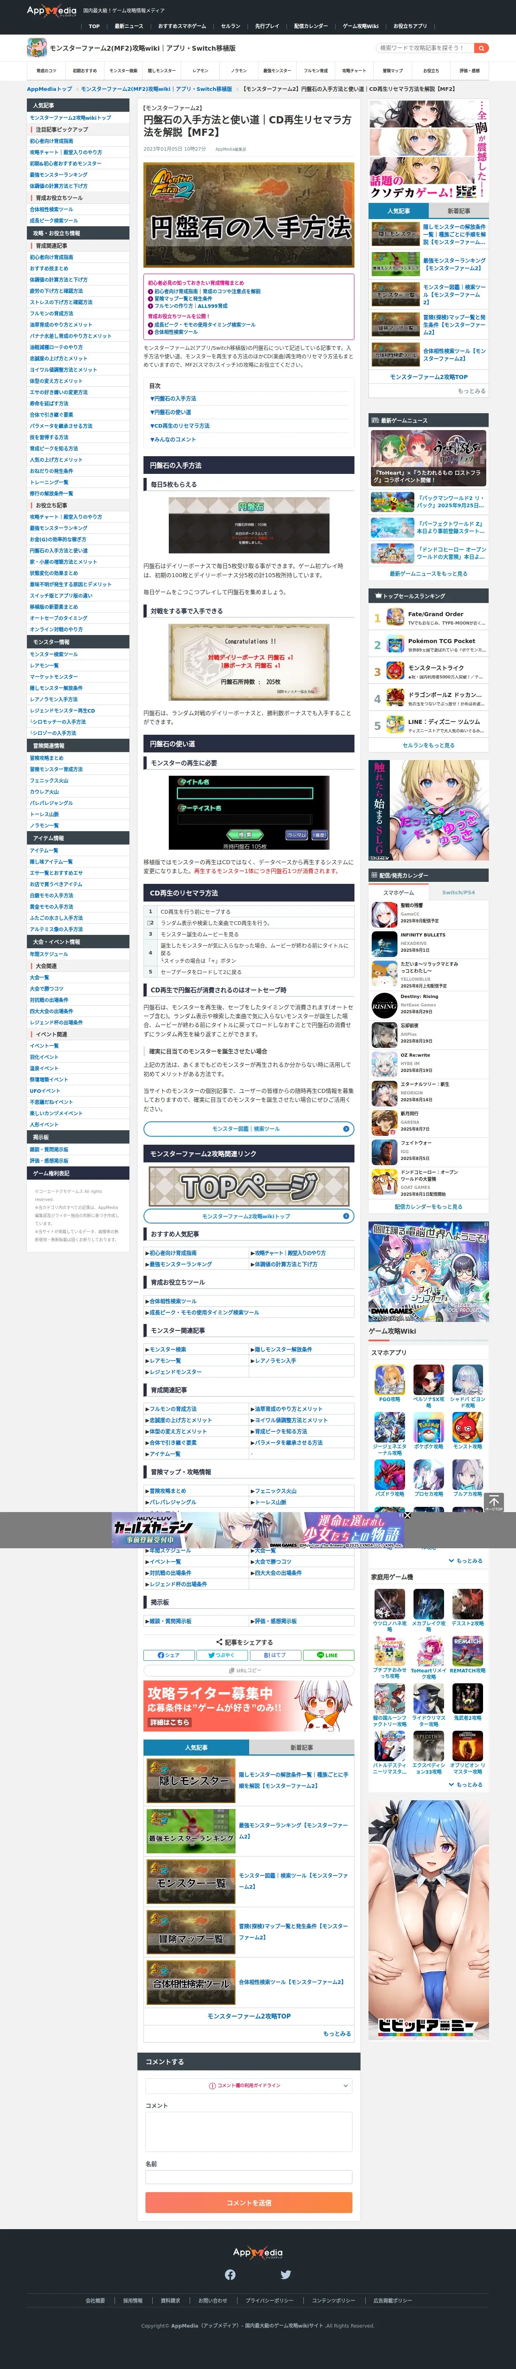Share the article via the LINE button
Viewport: 516px width, 2369px height.
point(328,1654)
